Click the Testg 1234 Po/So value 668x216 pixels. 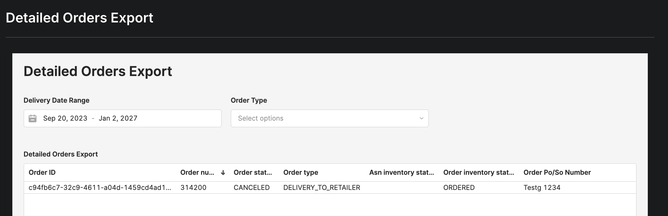(x=542, y=187)
